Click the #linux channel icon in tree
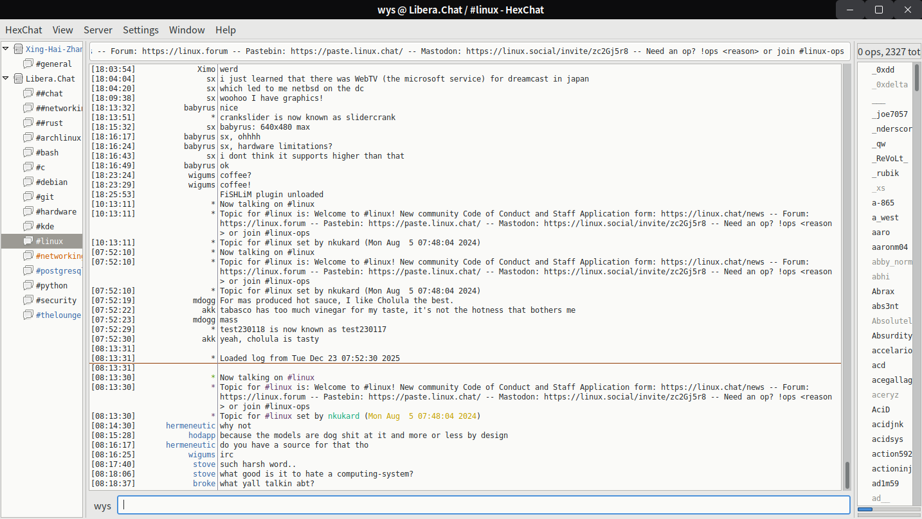This screenshot has height=519, width=922. (x=28, y=241)
